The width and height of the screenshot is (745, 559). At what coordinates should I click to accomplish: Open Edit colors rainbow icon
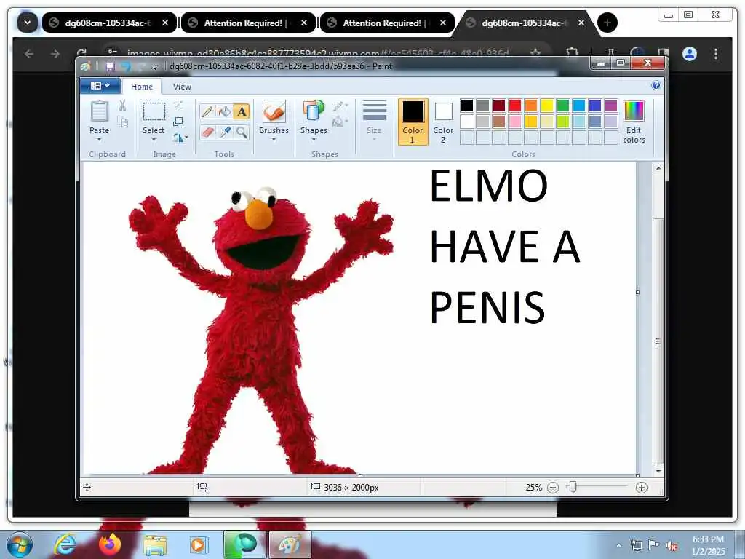(x=634, y=111)
